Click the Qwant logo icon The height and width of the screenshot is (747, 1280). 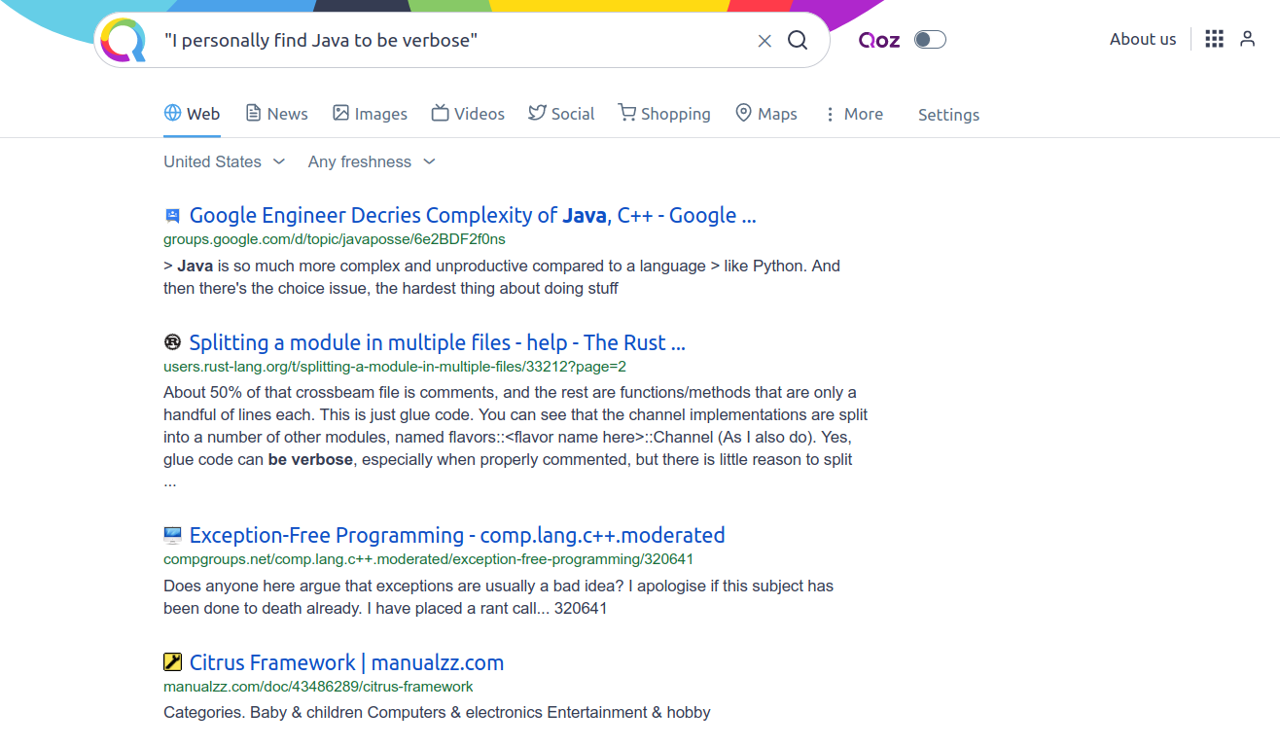coord(123,40)
